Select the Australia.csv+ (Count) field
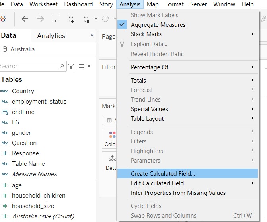This screenshot has width=267, height=222. (43, 216)
